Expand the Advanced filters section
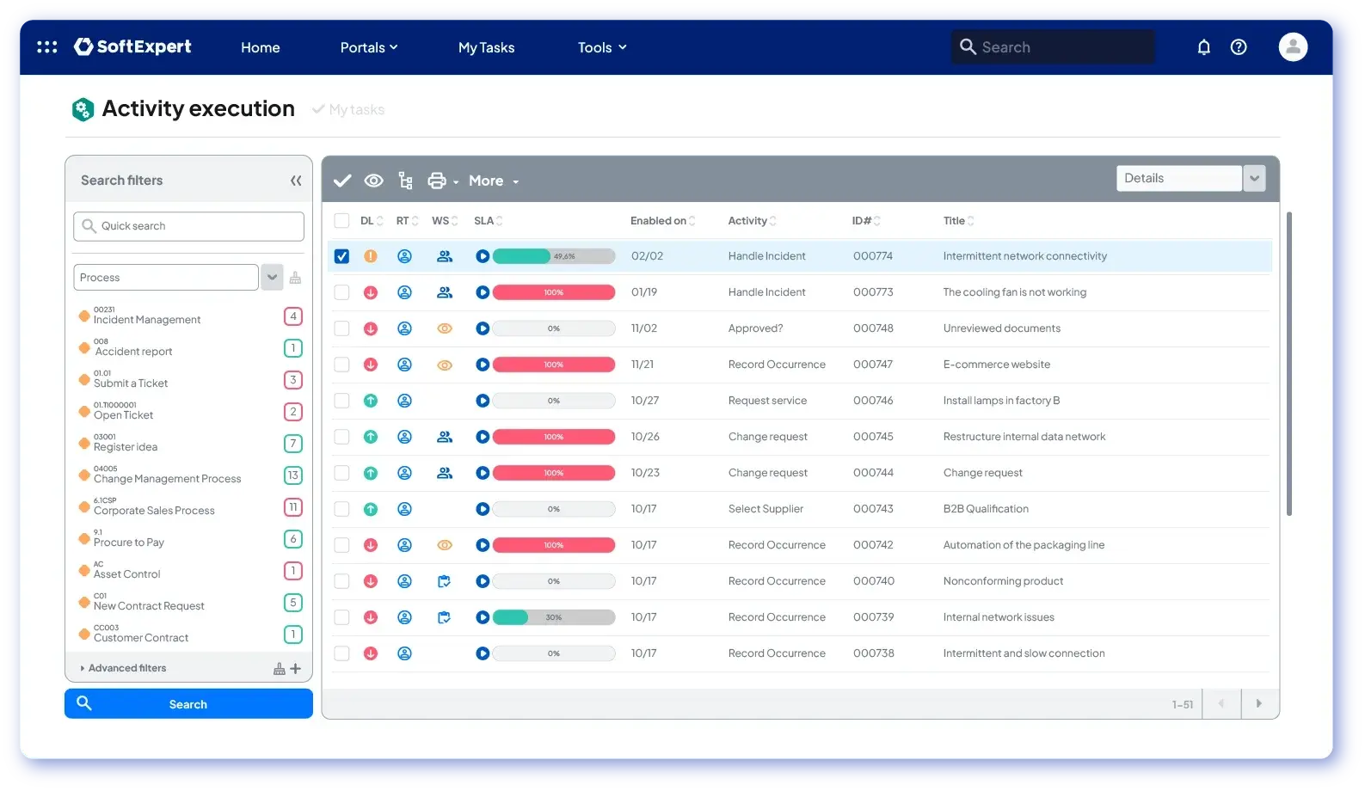Screen dimensions: 1365x791 pos(126,668)
